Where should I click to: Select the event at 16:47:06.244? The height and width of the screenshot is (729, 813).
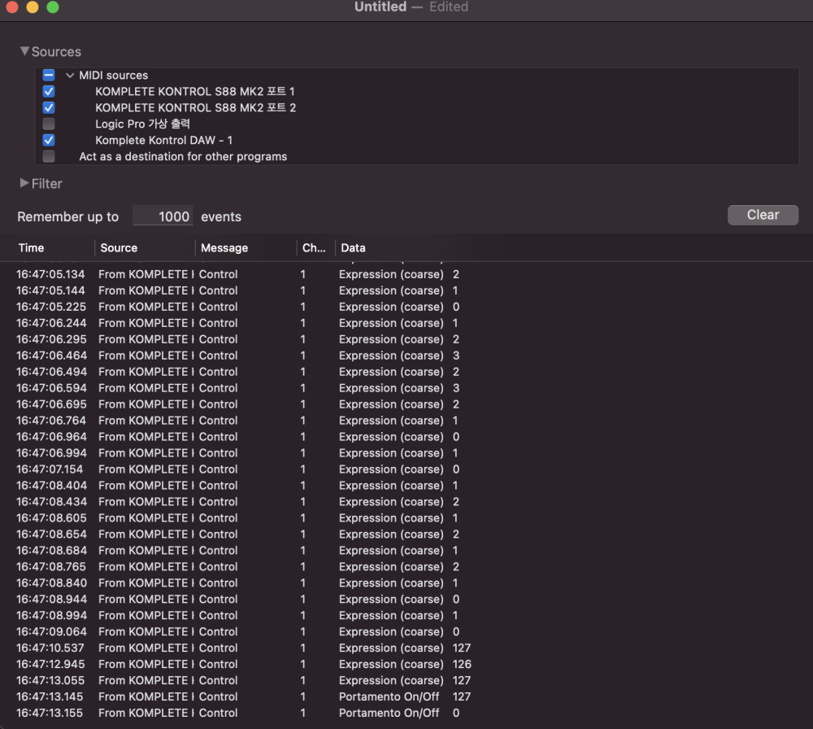click(406, 323)
